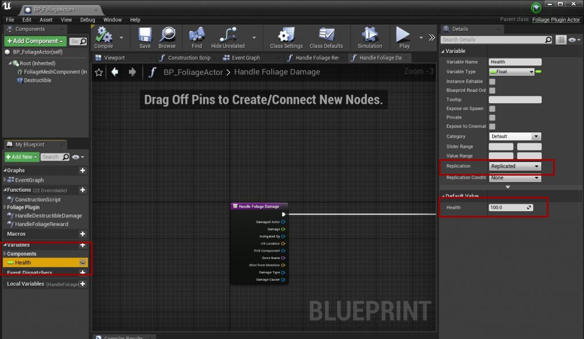Open Class Settings
584x339 pixels.
(x=286, y=38)
